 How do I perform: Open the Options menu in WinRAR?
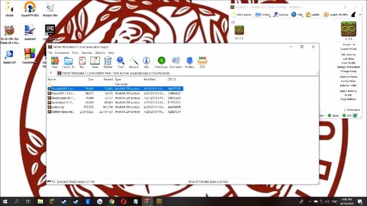[100, 53]
